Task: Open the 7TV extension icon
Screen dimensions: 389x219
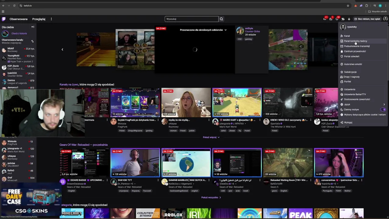Action: click(343, 19)
